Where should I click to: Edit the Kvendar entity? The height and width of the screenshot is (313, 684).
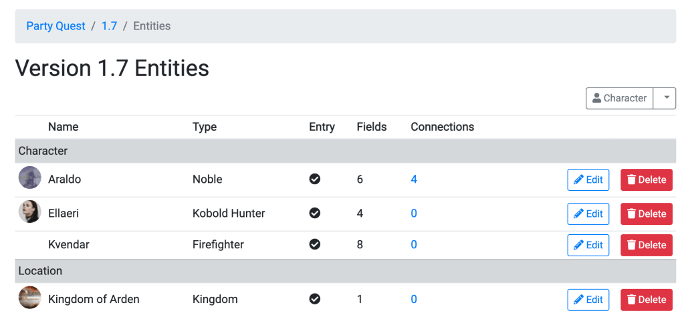click(x=588, y=245)
